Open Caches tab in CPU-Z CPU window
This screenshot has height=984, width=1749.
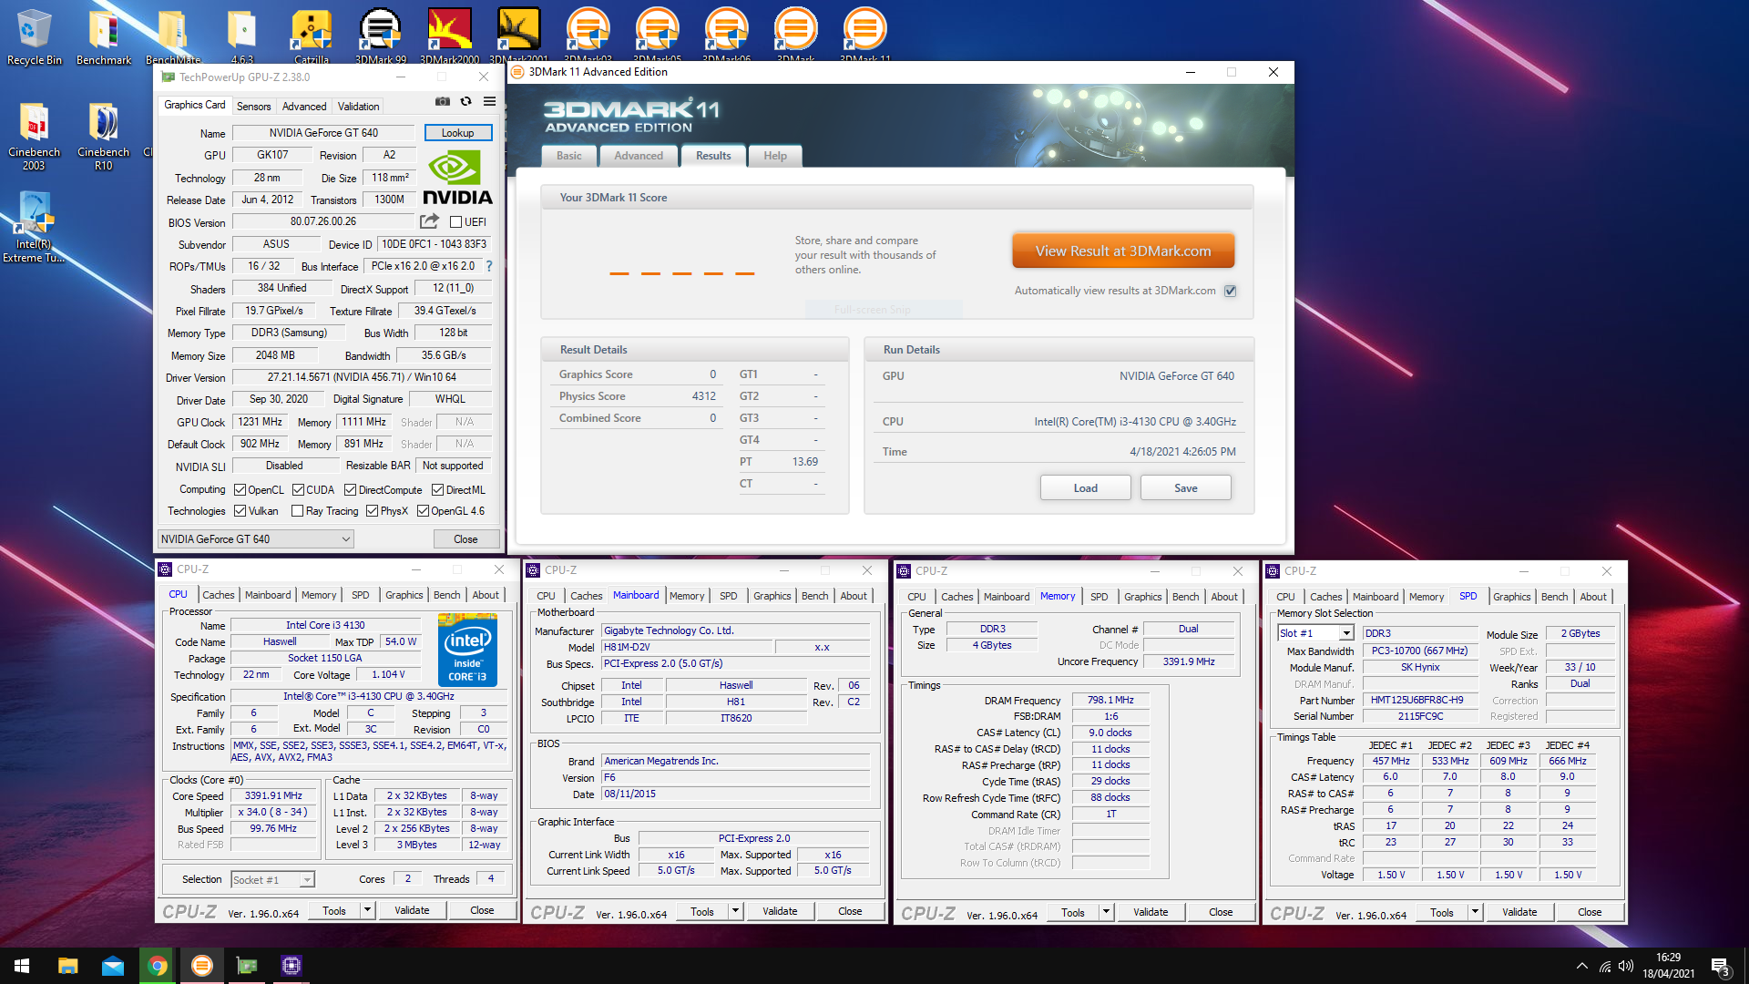[219, 595]
